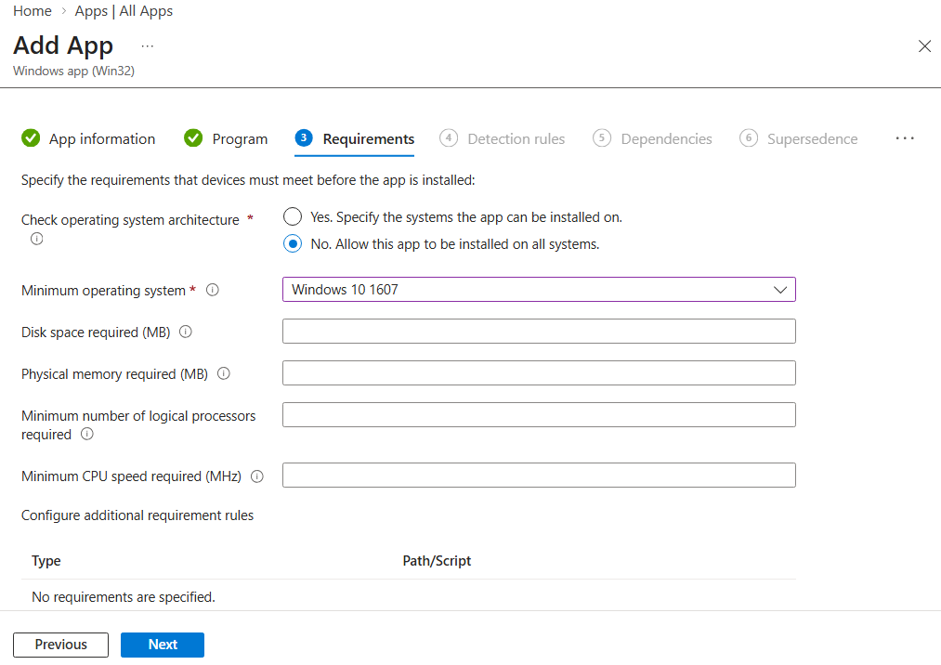This screenshot has width=941, height=665.
Task: Close the Add App pane
Action: click(924, 46)
